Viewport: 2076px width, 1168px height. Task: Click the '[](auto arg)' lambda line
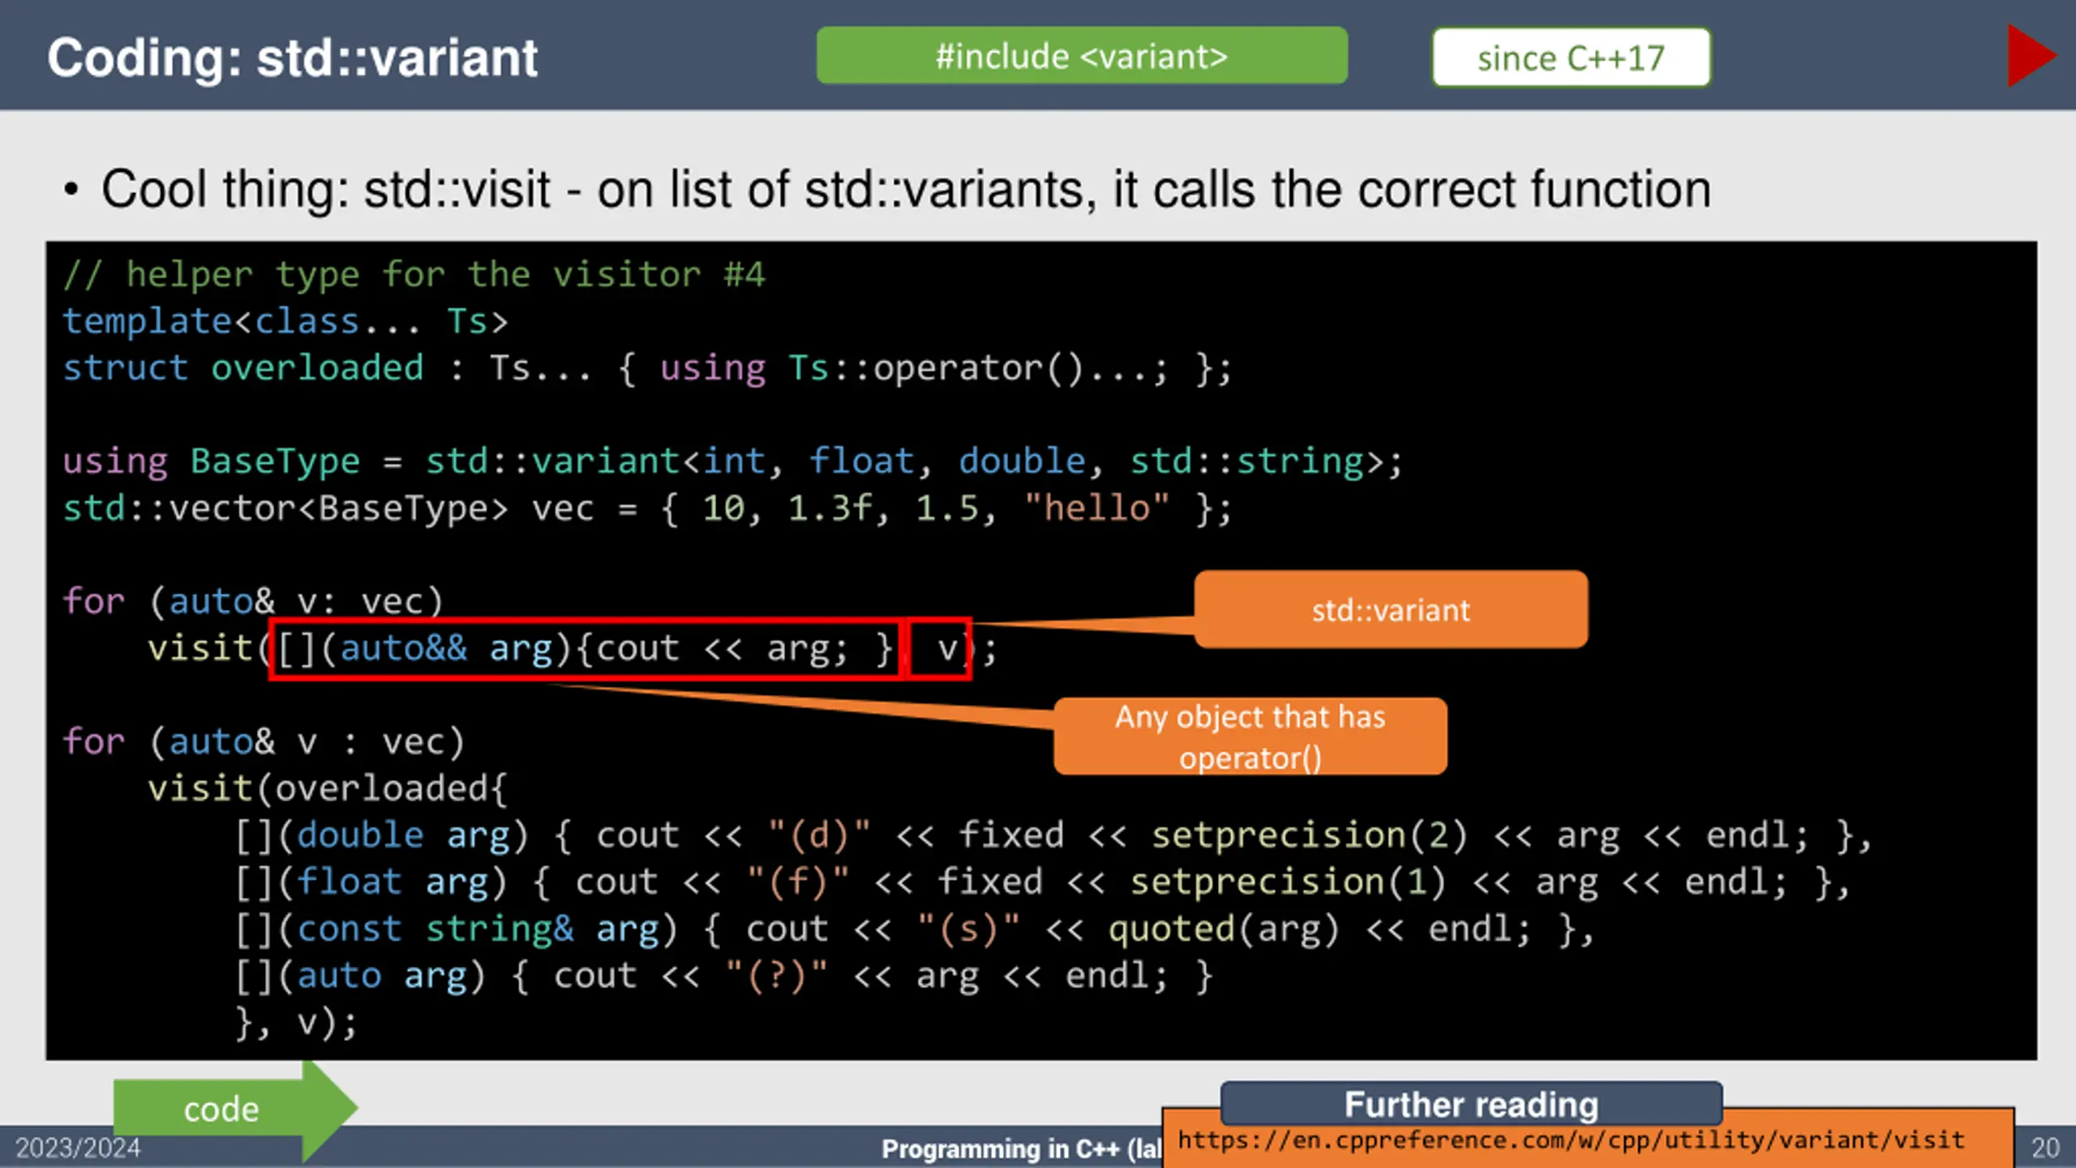[x=724, y=976]
